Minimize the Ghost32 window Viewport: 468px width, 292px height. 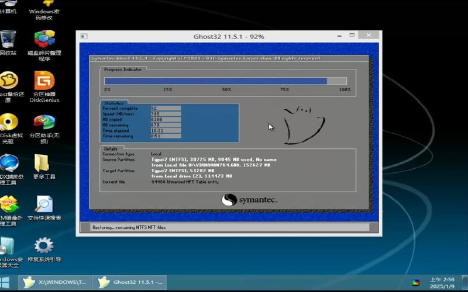339,36
